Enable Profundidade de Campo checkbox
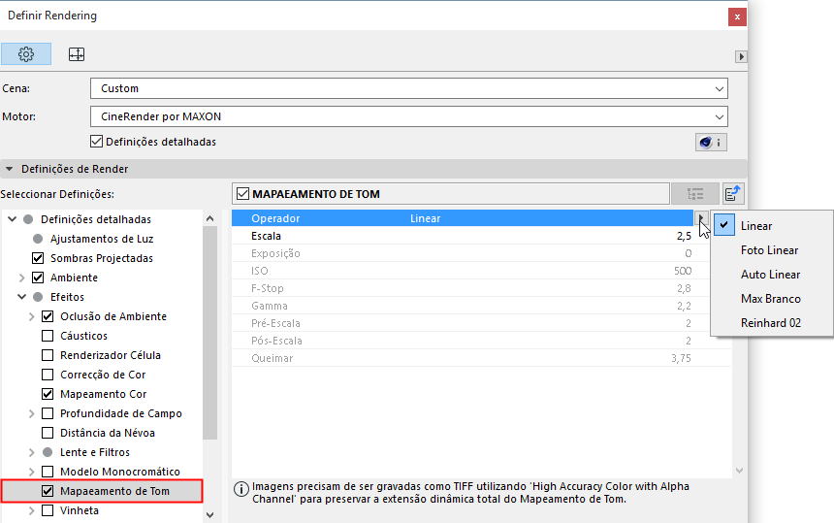Screen dimensions: 834x523 (48, 413)
